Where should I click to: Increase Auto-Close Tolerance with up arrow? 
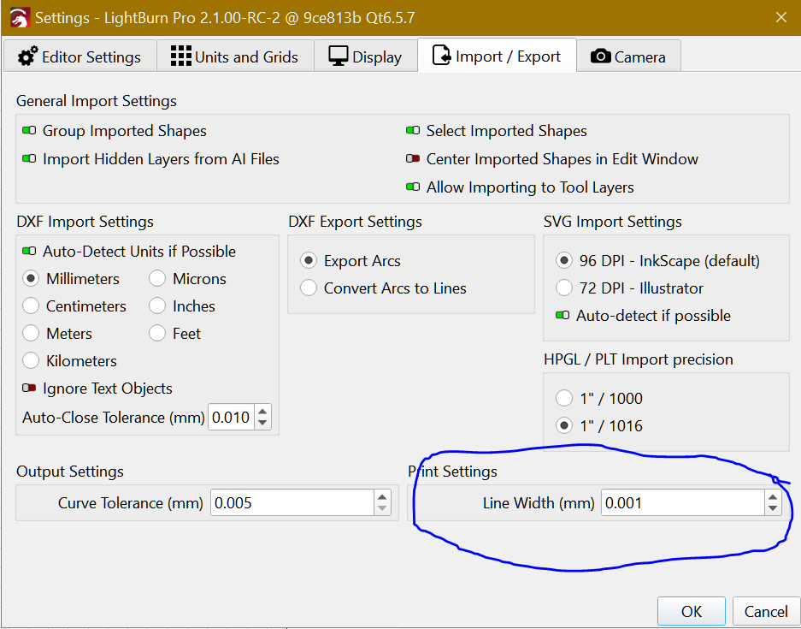tap(262, 412)
